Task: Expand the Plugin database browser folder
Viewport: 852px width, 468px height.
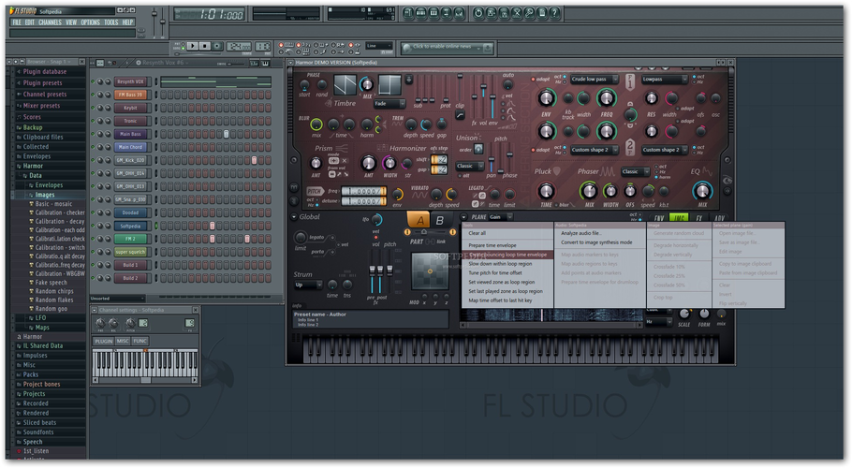Action: click(45, 72)
